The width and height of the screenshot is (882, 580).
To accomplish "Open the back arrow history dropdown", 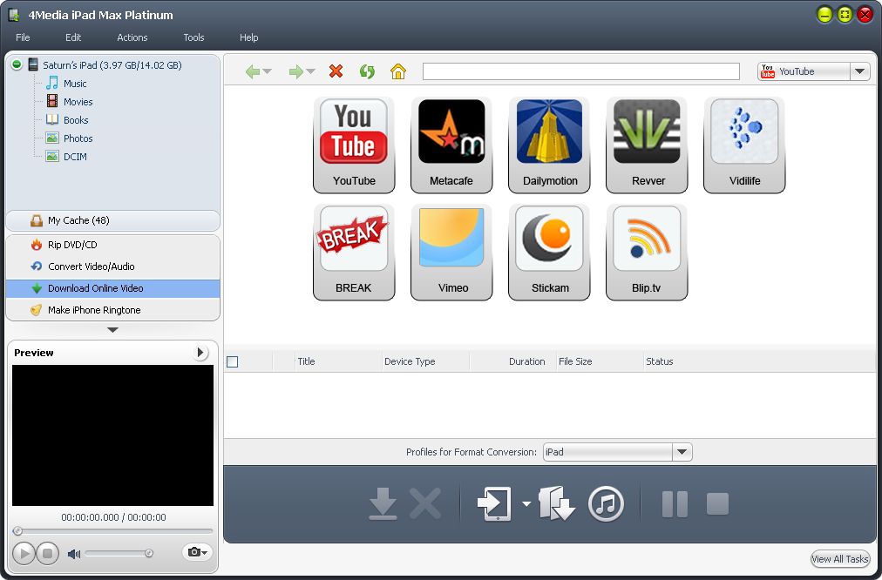I will pos(268,71).
